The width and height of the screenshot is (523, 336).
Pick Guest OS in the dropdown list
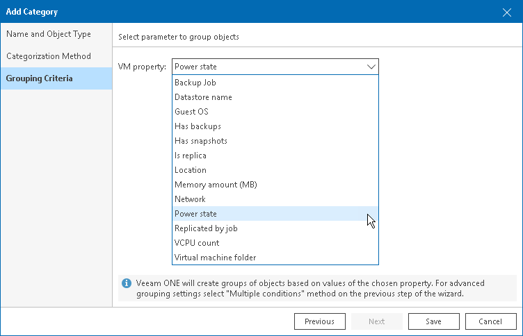tap(191, 112)
